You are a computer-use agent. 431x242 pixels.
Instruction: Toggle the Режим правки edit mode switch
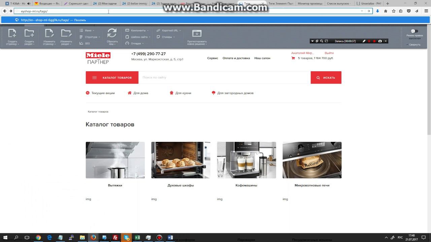click(x=415, y=31)
